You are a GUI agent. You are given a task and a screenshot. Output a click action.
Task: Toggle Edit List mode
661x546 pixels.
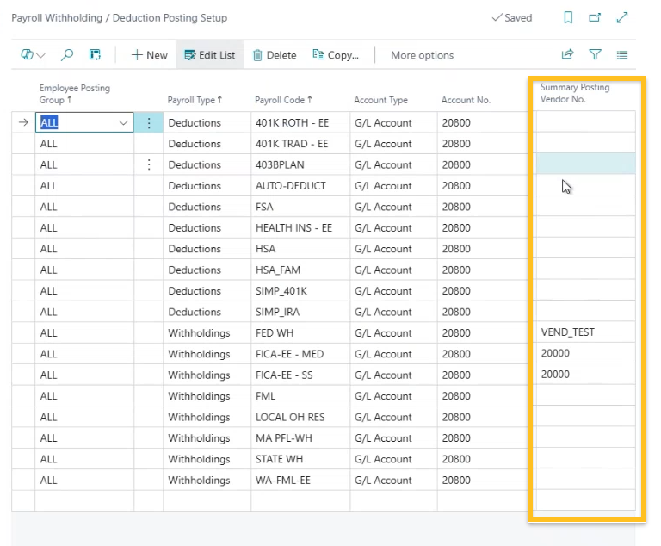209,55
